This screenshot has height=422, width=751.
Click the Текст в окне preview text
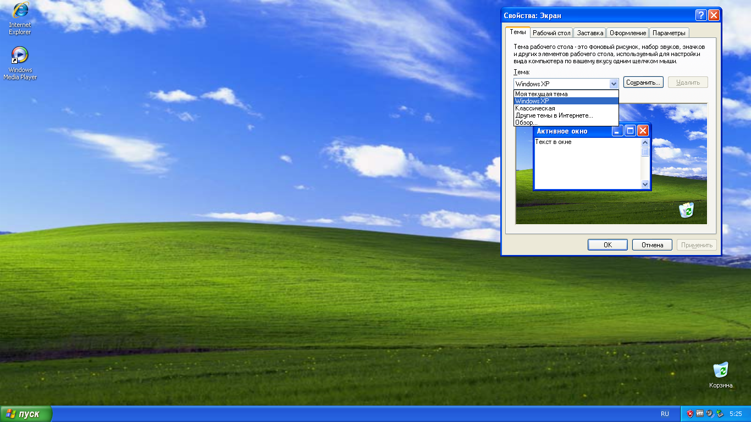pos(553,142)
